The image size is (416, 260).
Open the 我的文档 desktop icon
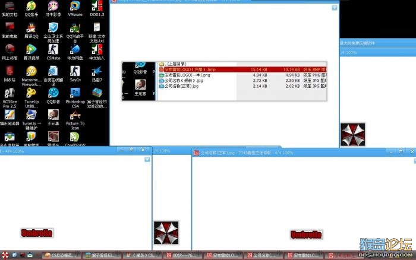(10, 8)
